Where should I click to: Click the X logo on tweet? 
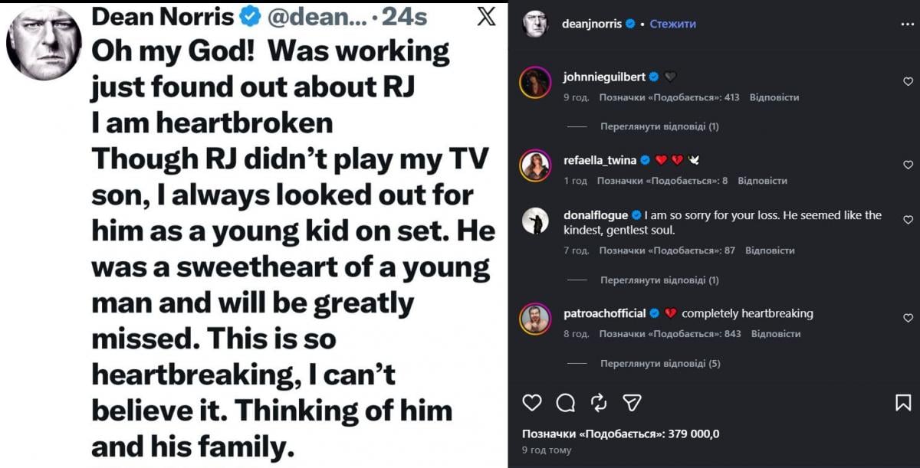[x=486, y=16]
